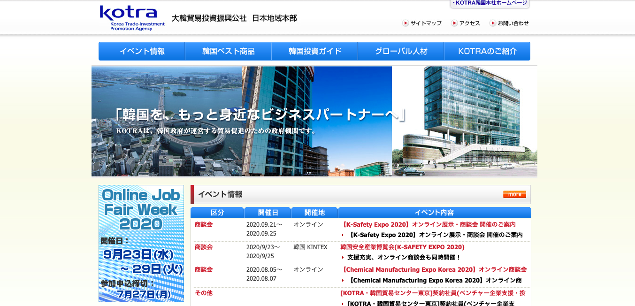This screenshot has width=635, height=306.
Task: Visit KOTRA韓国本社ホームページ link
Action: pos(490,3)
